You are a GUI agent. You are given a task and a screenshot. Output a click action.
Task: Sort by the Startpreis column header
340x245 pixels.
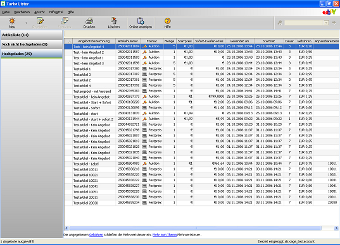pos(184,41)
